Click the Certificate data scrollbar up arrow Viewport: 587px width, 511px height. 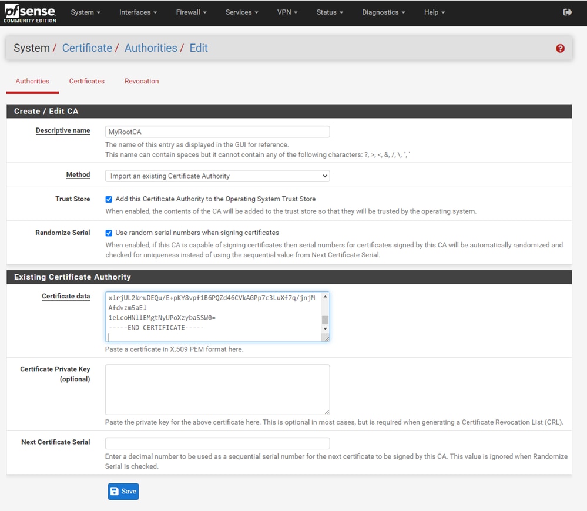tap(326, 297)
